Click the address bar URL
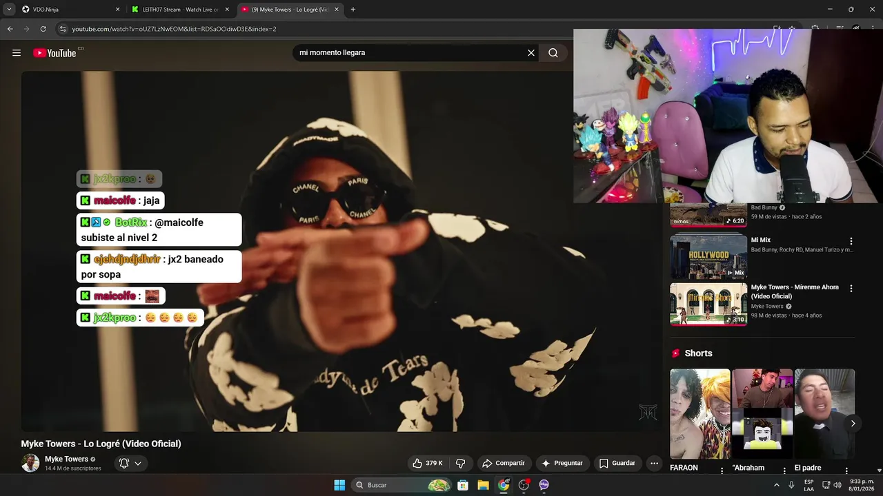Screen dimensions: 883x496 point(174,29)
